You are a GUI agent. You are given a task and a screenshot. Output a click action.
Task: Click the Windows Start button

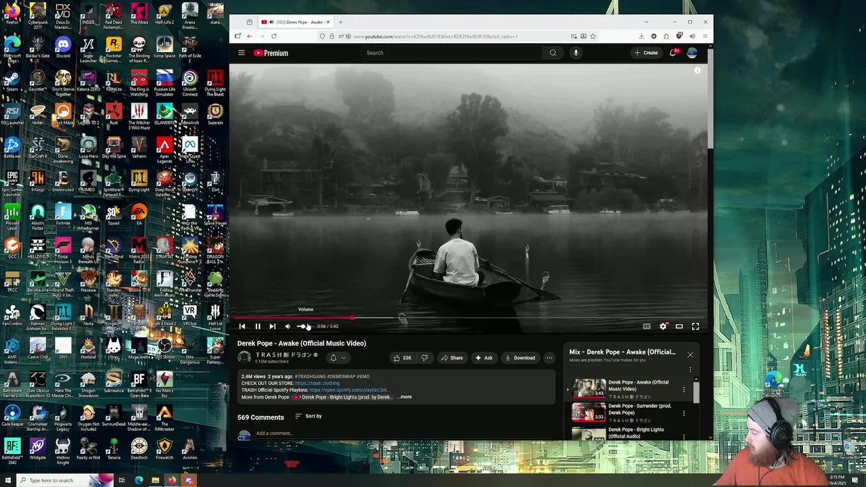click(7, 480)
